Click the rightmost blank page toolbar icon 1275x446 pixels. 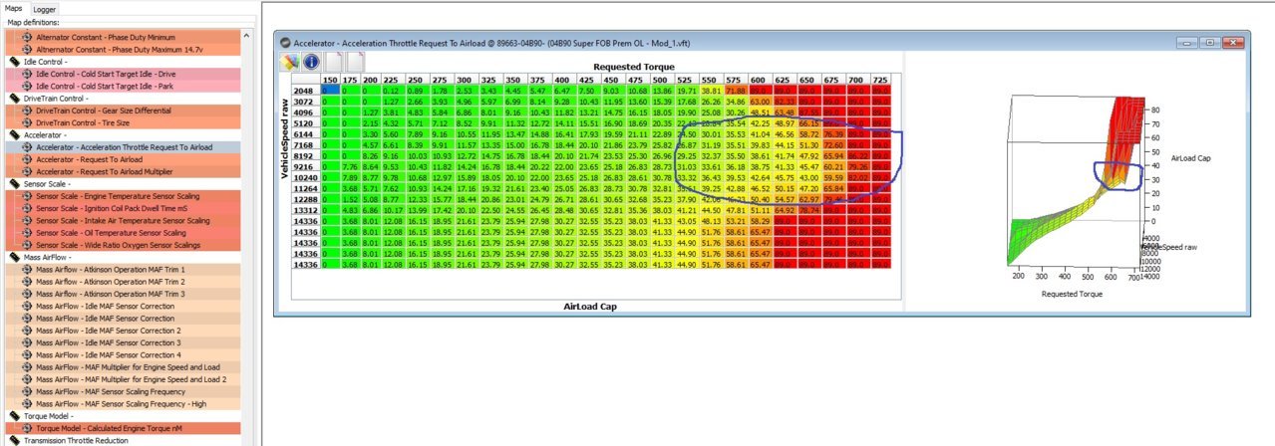coord(355,63)
